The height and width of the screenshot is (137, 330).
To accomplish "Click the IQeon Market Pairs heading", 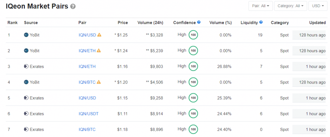I will click(37, 6).
